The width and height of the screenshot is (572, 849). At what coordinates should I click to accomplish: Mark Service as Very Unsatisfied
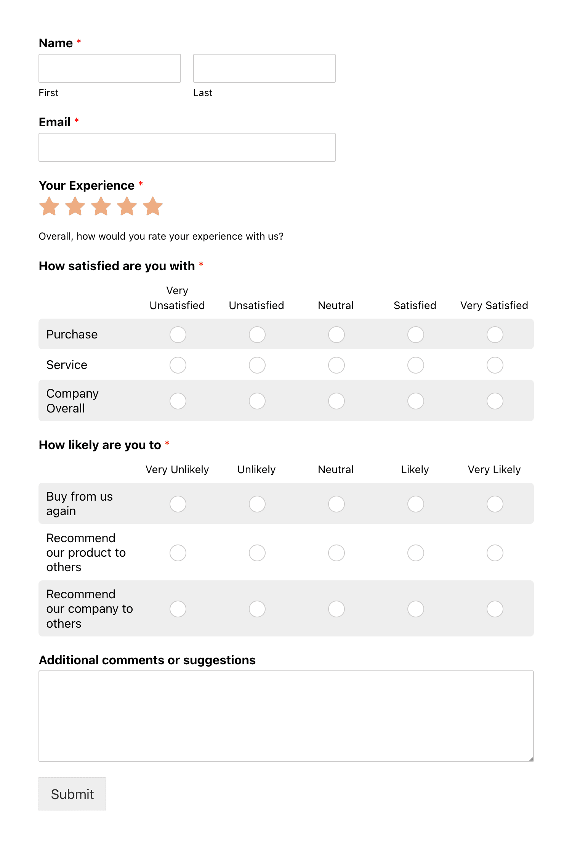click(x=178, y=365)
